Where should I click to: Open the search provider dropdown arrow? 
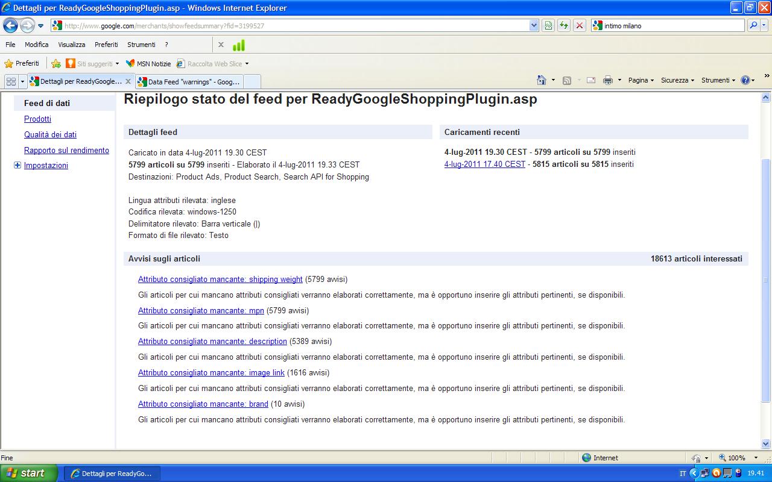click(x=764, y=26)
